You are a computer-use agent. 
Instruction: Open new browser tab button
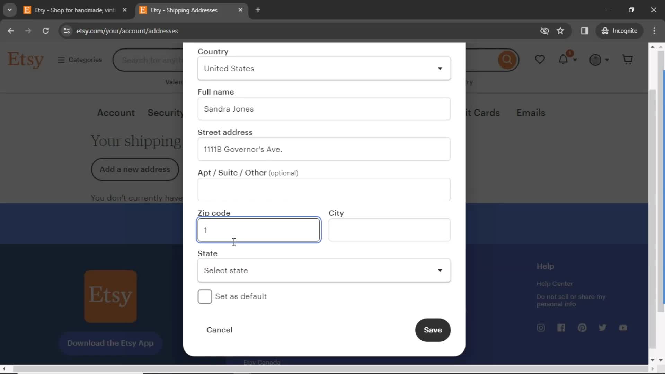coord(258,10)
